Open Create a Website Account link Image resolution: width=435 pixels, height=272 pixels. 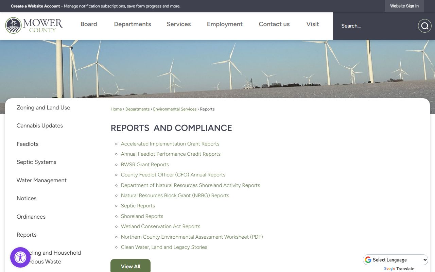tap(35, 6)
